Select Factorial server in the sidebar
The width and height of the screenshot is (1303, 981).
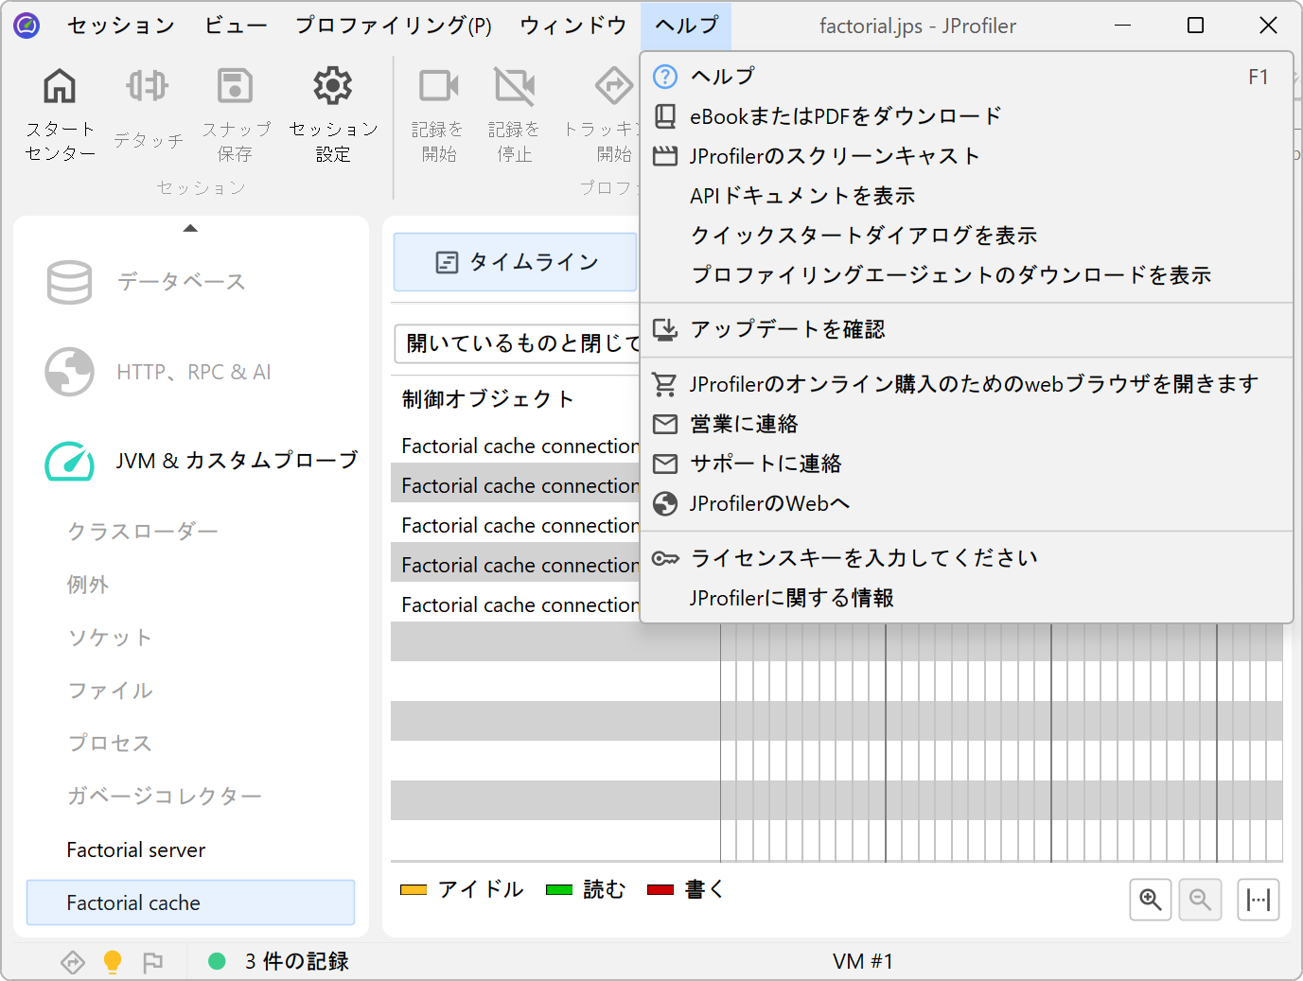(136, 850)
